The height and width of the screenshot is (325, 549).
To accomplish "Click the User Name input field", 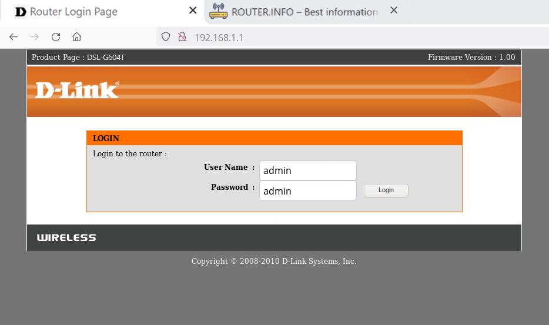I will coord(308,170).
